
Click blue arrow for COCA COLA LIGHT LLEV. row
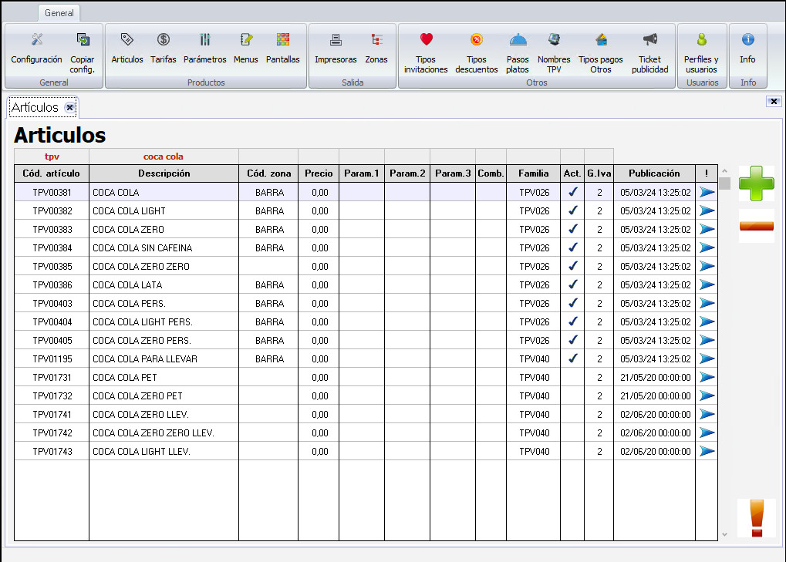click(x=707, y=451)
